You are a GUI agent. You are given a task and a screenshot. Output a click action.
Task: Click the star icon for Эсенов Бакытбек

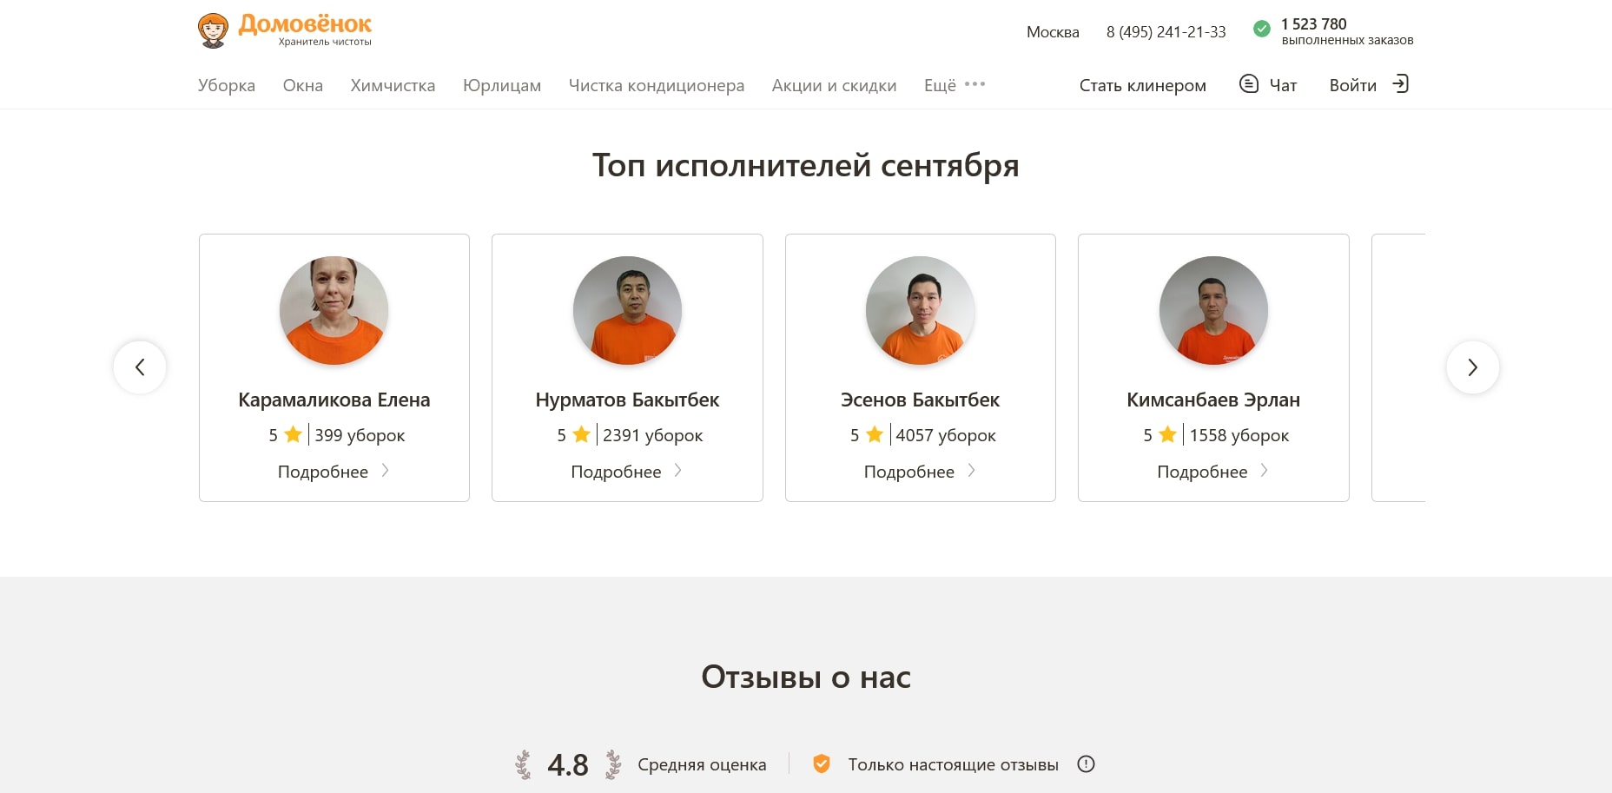pos(873,434)
